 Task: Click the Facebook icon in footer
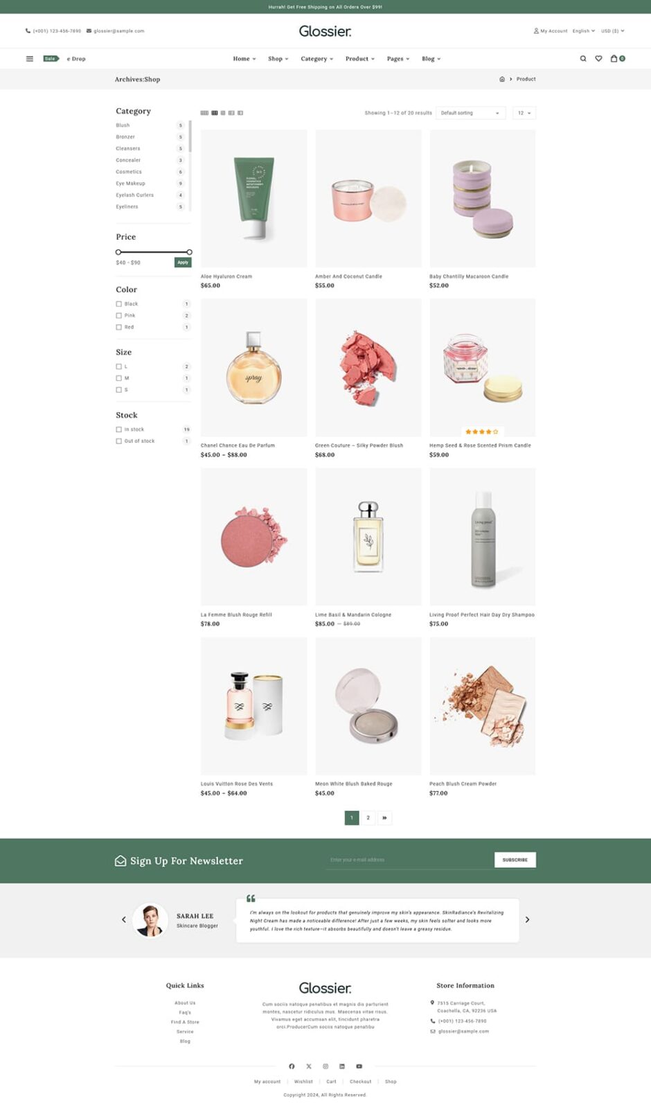coord(292,1066)
